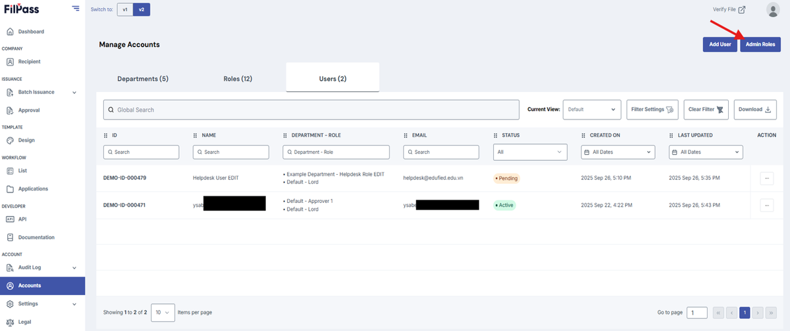Click the API icon

click(10, 219)
